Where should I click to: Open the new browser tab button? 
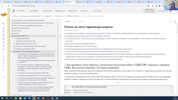(159, 2)
